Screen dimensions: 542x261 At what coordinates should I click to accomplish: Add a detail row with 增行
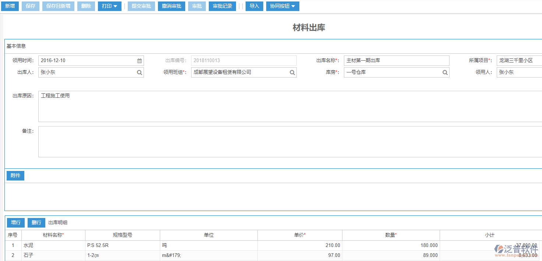[15, 222]
